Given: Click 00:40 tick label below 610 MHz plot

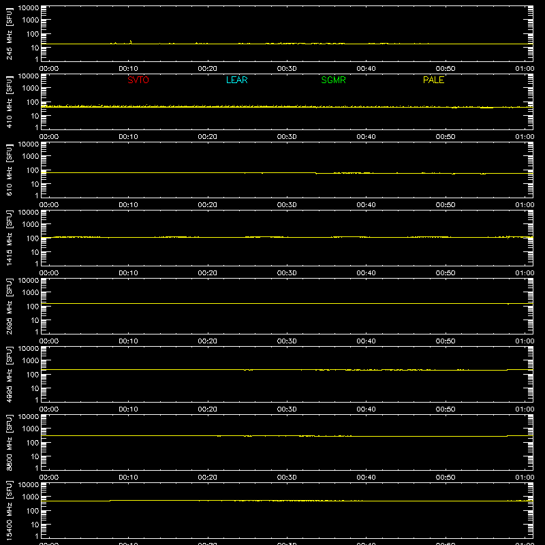Looking at the screenshot, I should [x=366, y=205].
